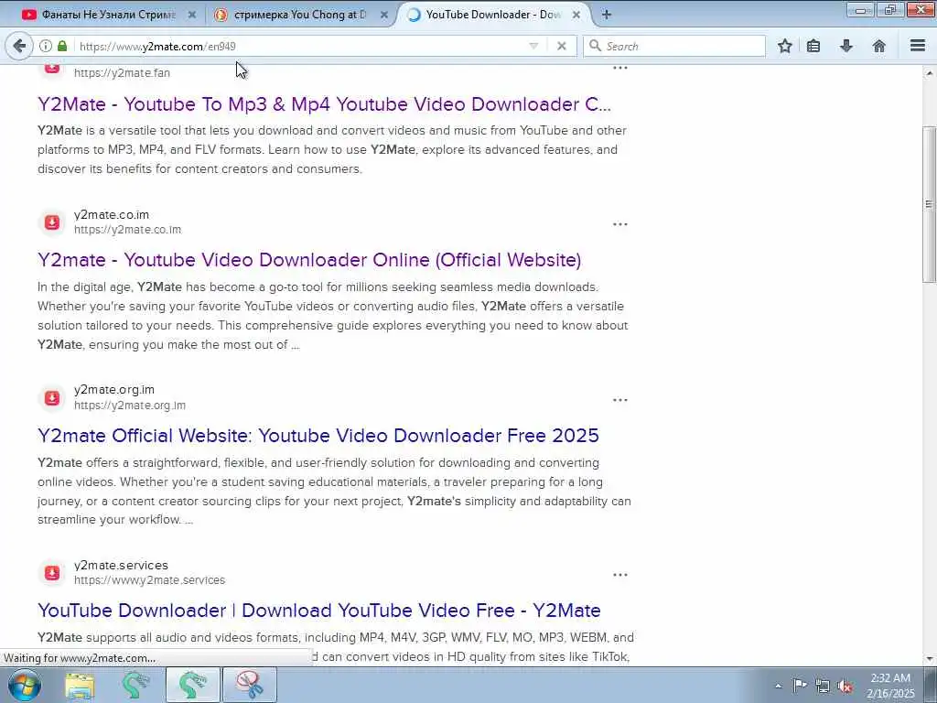Click the search magnifier icon
The width and height of the screenshot is (937, 703).
(595, 46)
